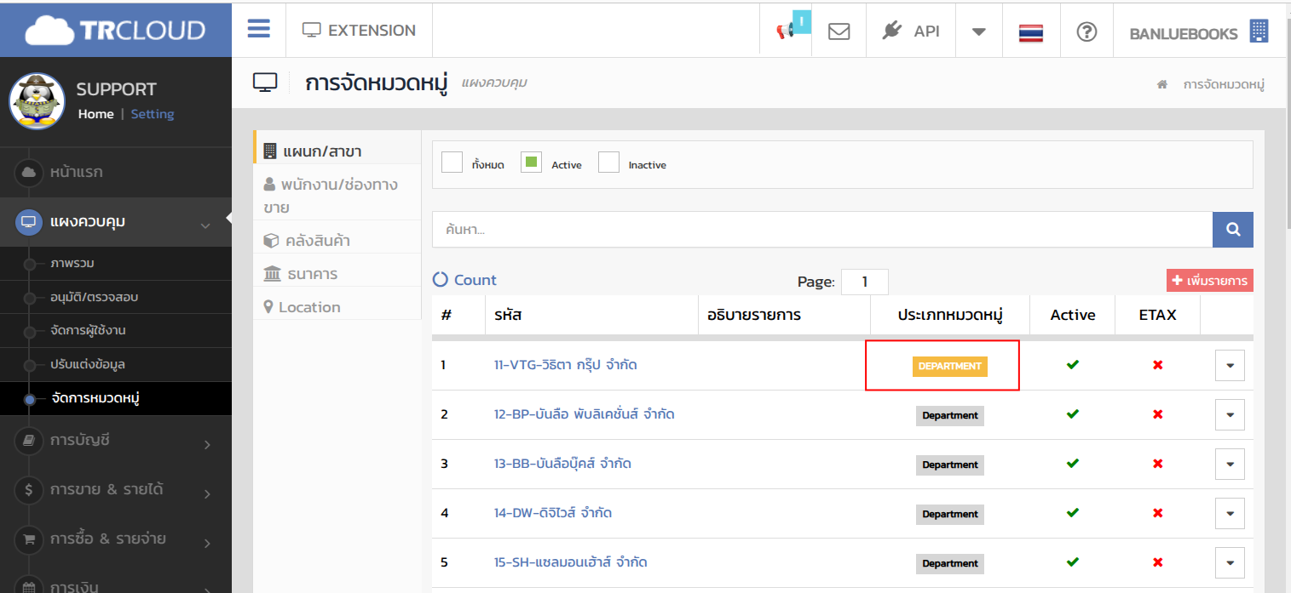Viewport: 1291px width, 593px height.
Task: Click the Department badge in 12-BP row
Action: coord(950,415)
